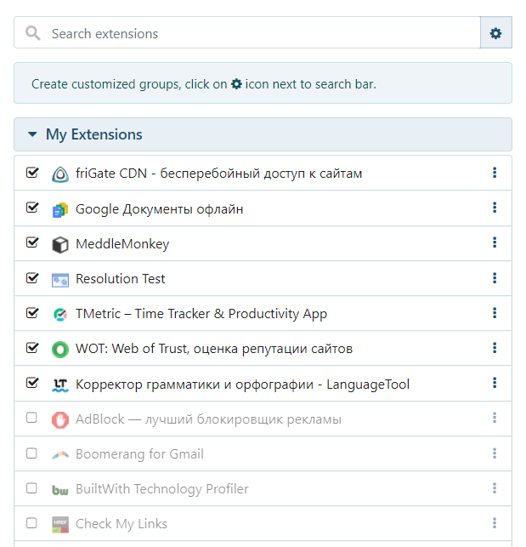Click the Check My Links extension name
526x547 pixels.
pos(122,524)
